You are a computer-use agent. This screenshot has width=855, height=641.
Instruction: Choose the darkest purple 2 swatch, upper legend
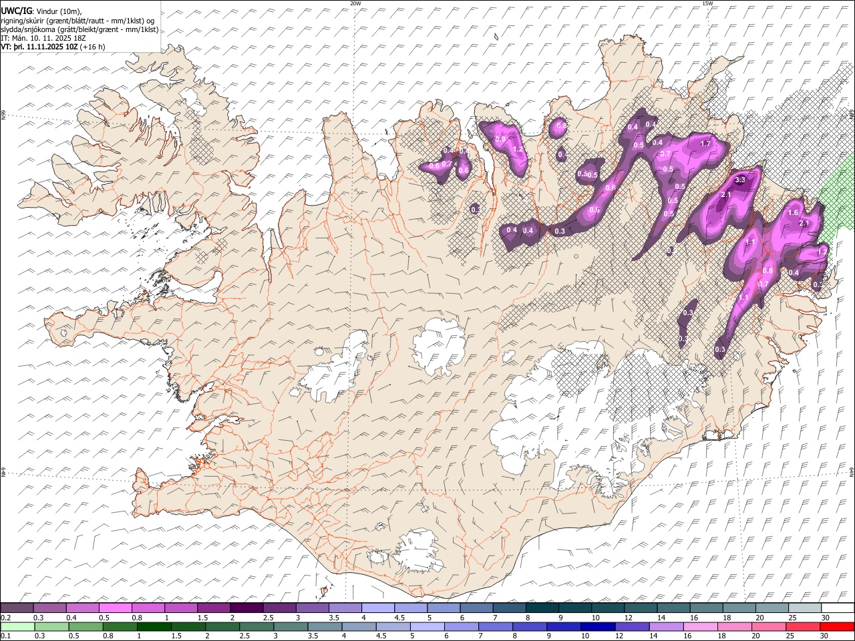(x=246, y=608)
